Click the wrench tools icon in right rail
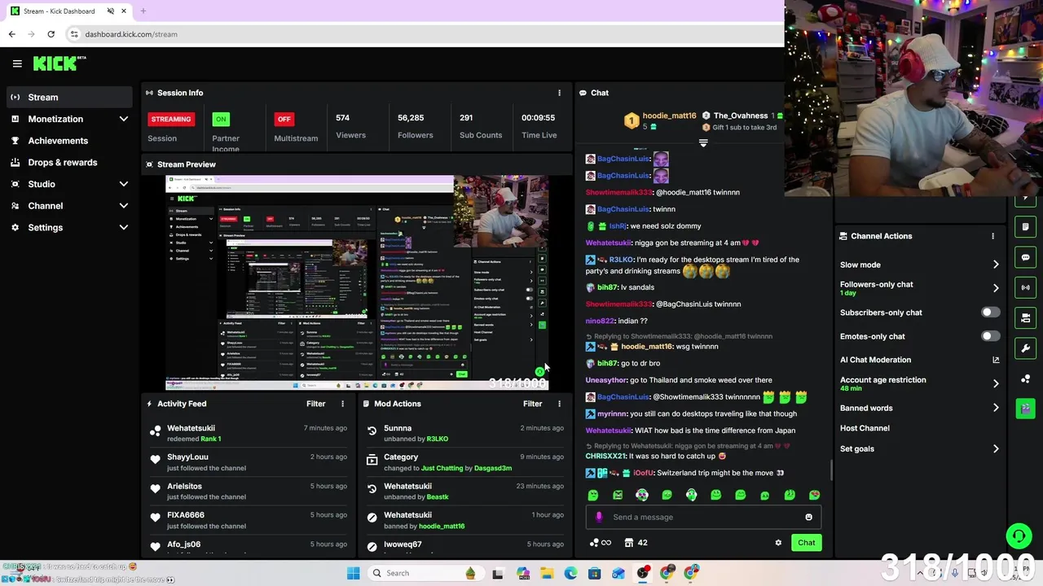Image resolution: width=1043 pixels, height=586 pixels. (1025, 348)
